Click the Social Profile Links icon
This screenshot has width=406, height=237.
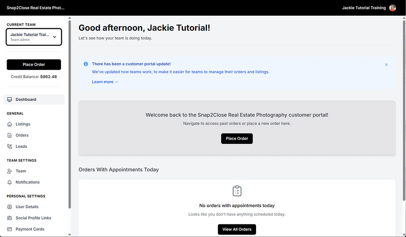[10, 218]
